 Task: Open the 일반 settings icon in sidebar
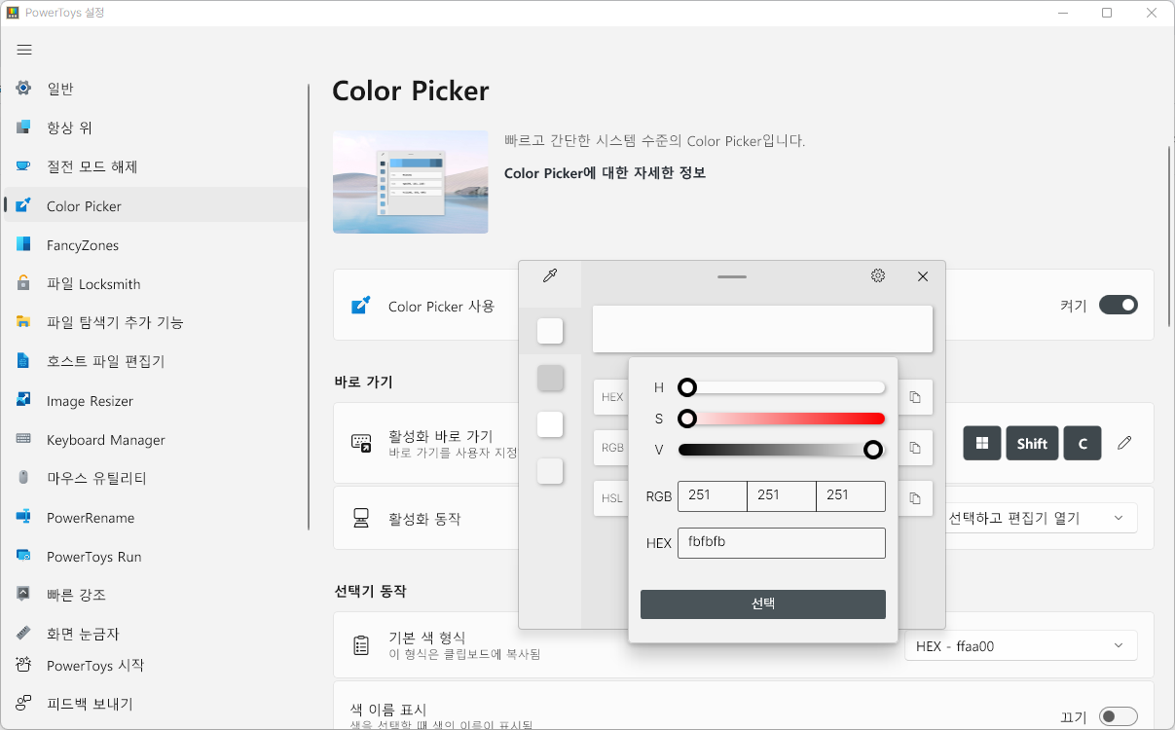coord(24,89)
